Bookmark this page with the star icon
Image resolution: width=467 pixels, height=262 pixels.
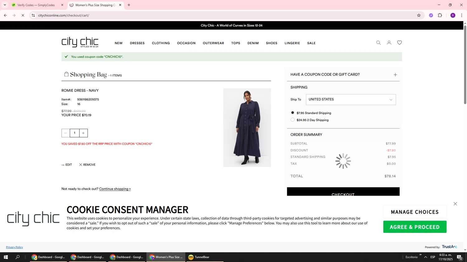(419, 16)
